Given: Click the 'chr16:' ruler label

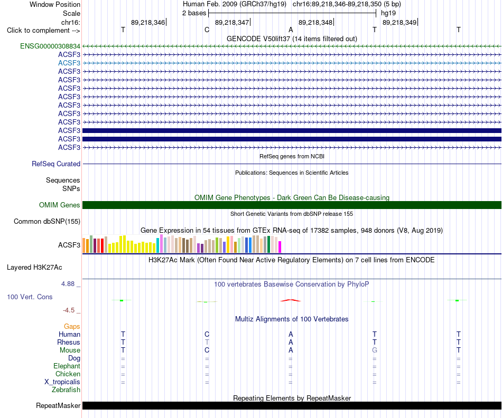Looking at the screenshot, I should (x=70, y=22).
